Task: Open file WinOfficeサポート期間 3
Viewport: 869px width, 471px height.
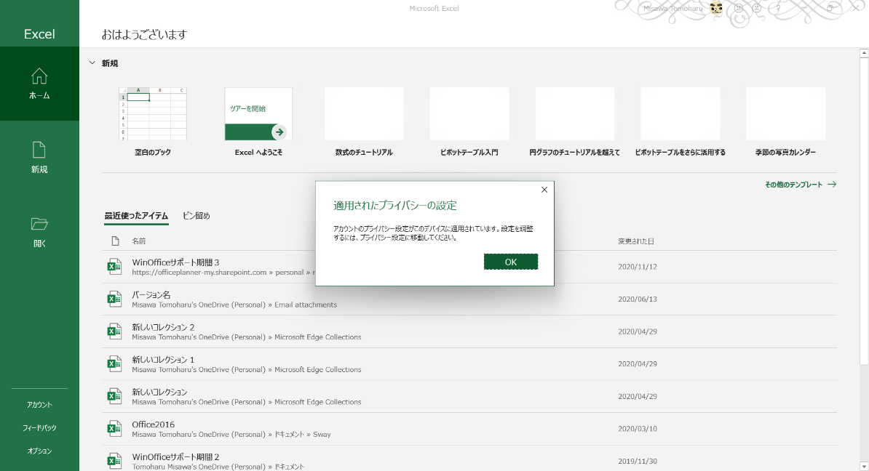Action: click(x=175, y=262)
